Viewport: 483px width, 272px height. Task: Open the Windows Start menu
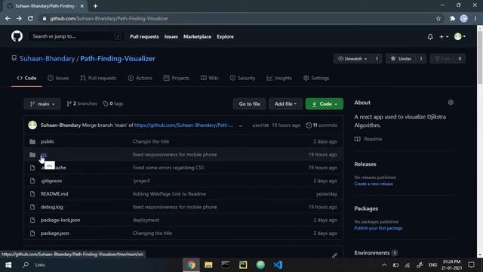click(8, 265)
